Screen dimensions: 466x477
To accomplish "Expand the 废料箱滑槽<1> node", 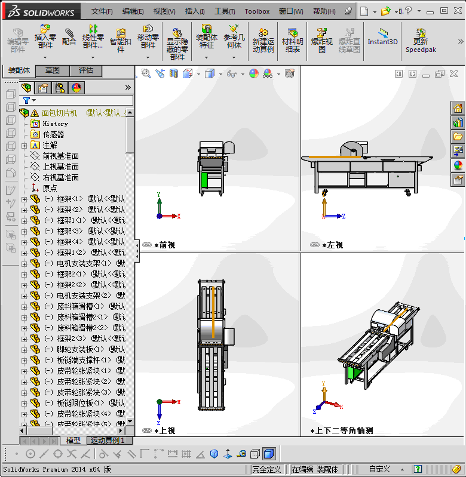I will (x=24, y=307).
